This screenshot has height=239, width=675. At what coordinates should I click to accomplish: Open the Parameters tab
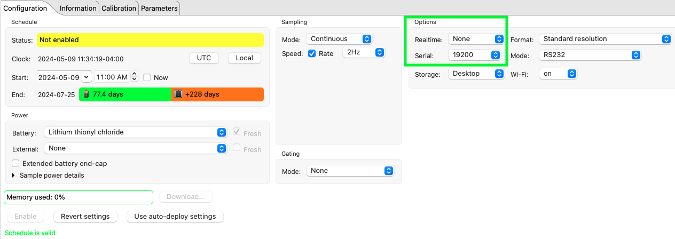click(159, 8)
